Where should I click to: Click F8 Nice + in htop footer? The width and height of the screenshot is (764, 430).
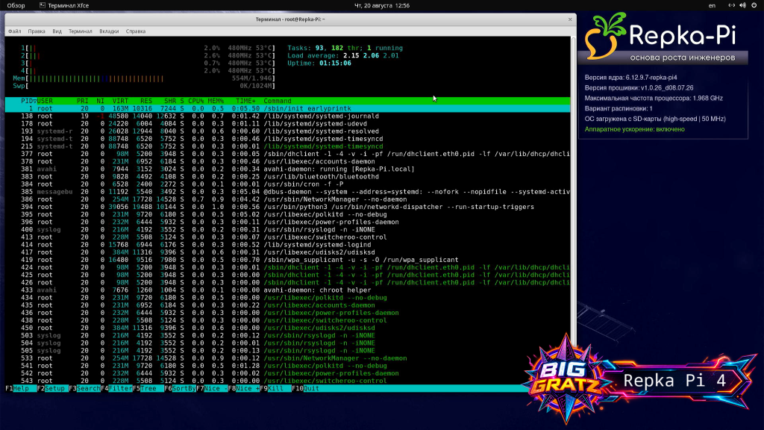244,388
